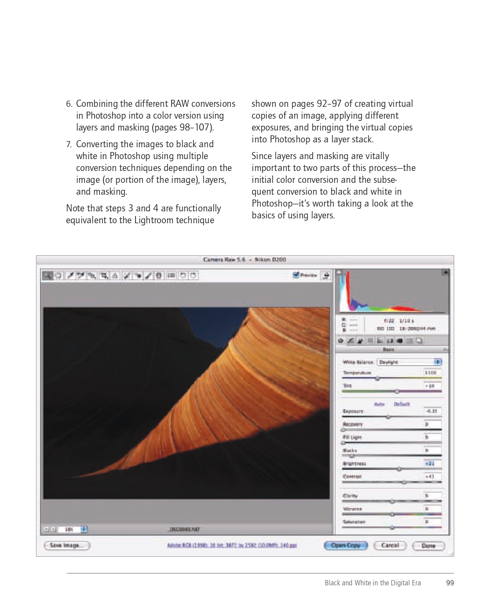Click the Default tone link
Image resolution: width=487 pixels, height=606 pixels.
click(402, 404)
